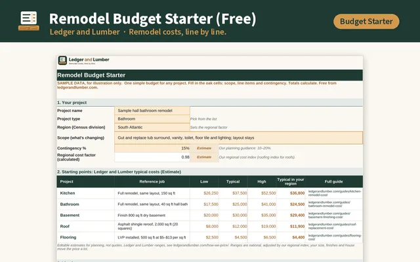Click the Pick from the list hint
Viewport: 420px width, 262px height.
point(203,119)
